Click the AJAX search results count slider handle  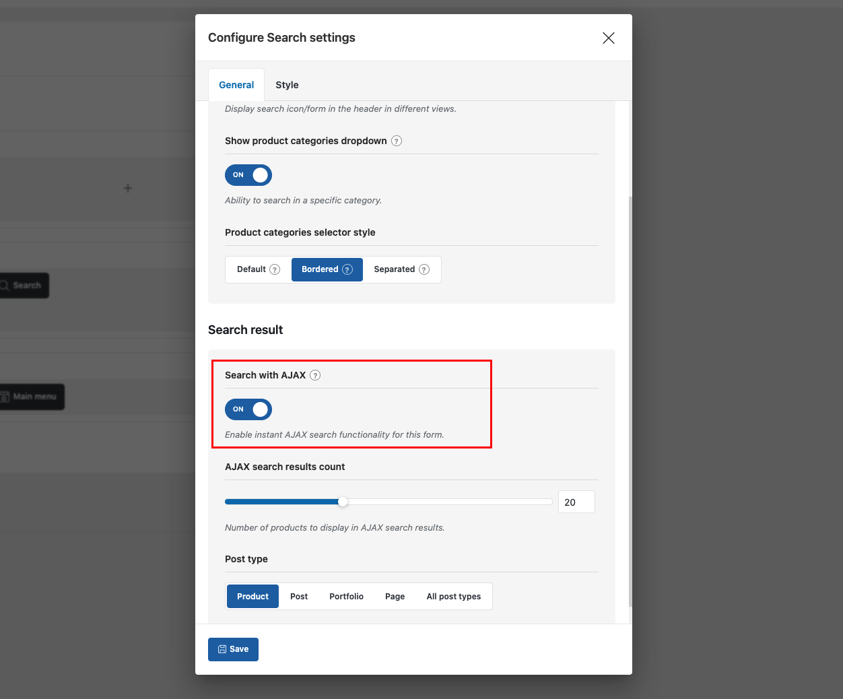(343, 502)
